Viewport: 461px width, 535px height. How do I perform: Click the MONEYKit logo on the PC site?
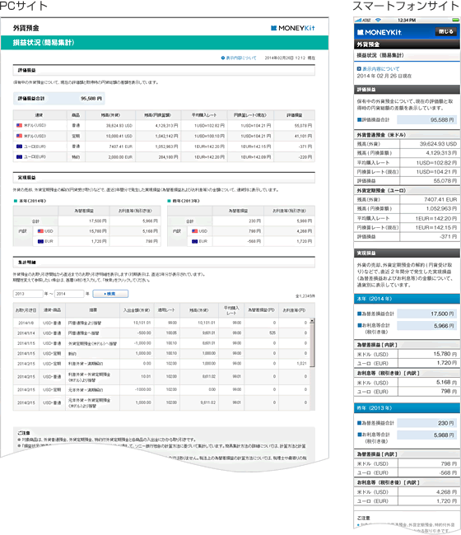click(292, 28)
